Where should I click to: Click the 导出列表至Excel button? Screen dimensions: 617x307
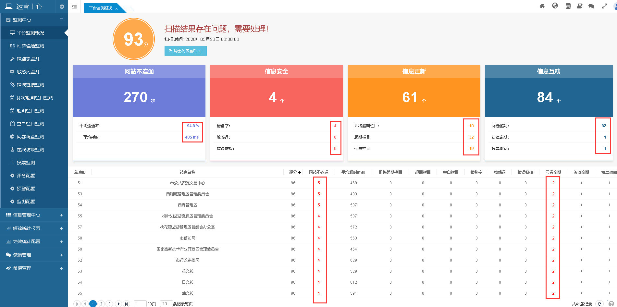click(186, 51)
